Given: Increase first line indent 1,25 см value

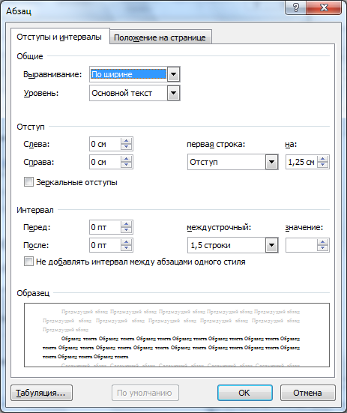Looking at the screenshot, I should click(323, 159).
